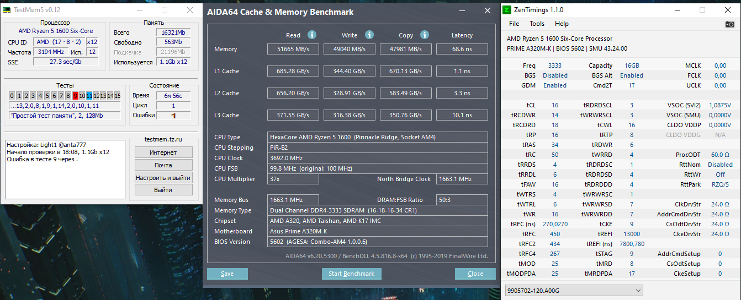Click the CPU Stepping value PiR-B2
The width and height of the screenshot is (741, 300).
(x=378, y=148)
